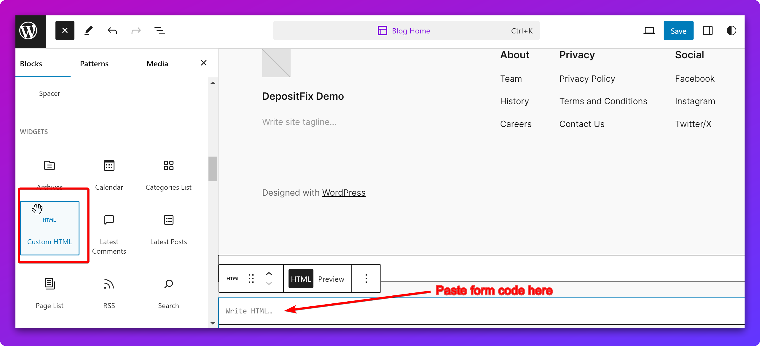Click the Undo arrow
Viewport: 760px width, 346px height.
coord(112,30)
